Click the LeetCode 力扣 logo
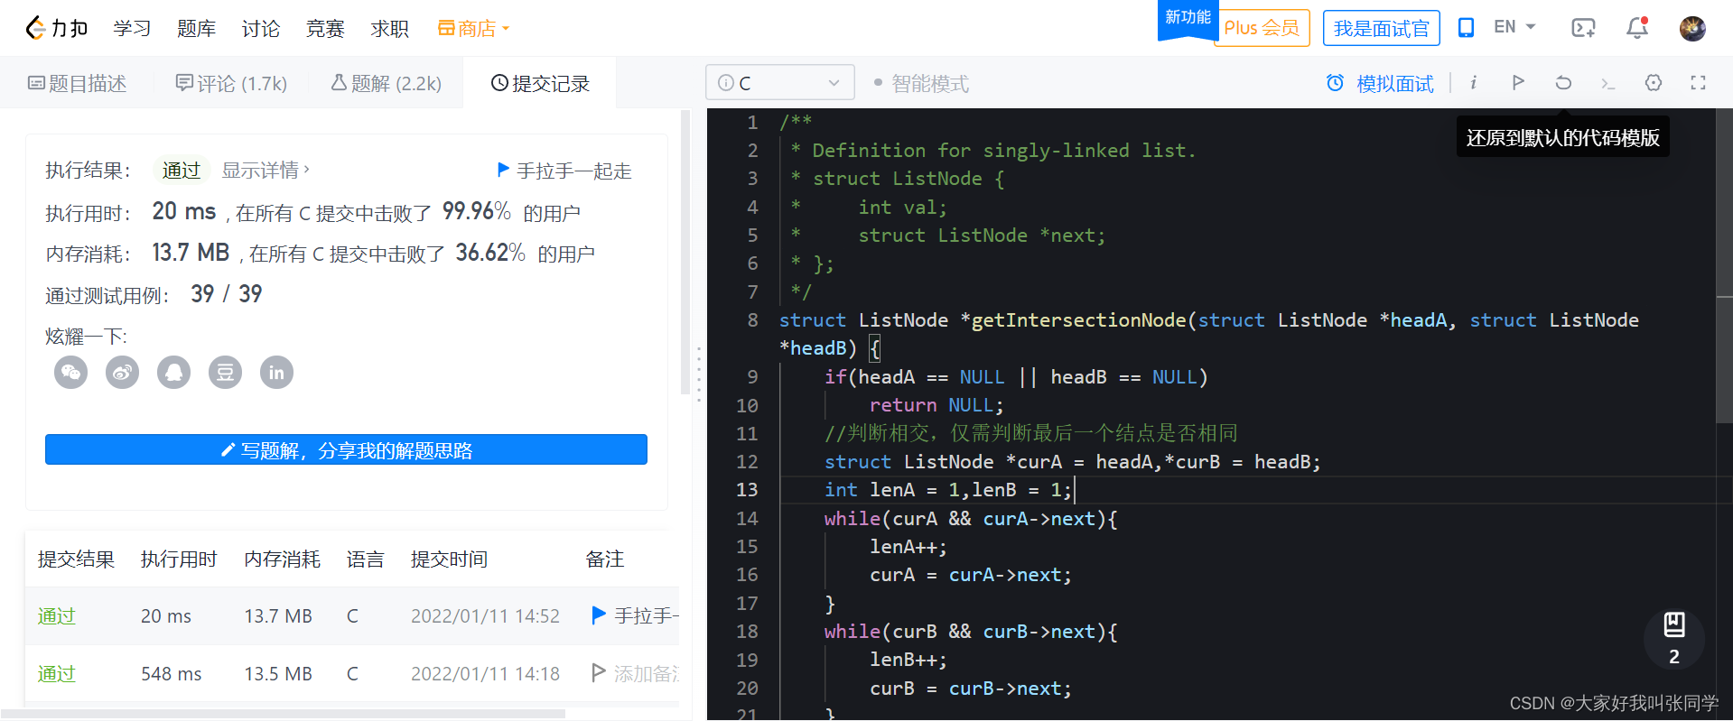This screenshot has height=721, width=1733. click(x=56, y=29)
